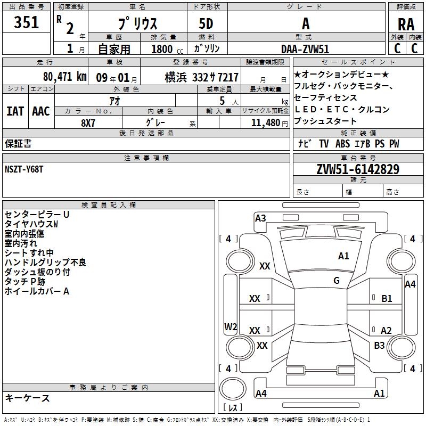
Task: Click the front-left tire circle
Action: tap(240, 261)
